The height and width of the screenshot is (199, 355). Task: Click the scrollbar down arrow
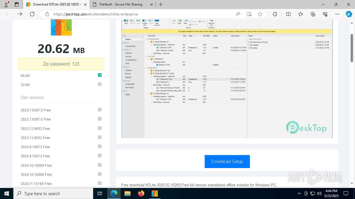(352, 183)
